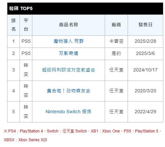This screenshot has width=165, height=147.
Task: Click the 排名 column header
Action: coord(13,25)
